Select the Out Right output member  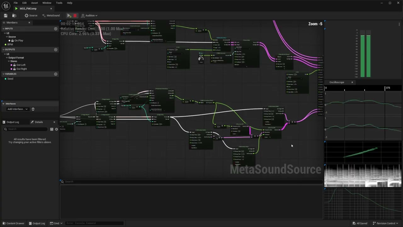21,69
